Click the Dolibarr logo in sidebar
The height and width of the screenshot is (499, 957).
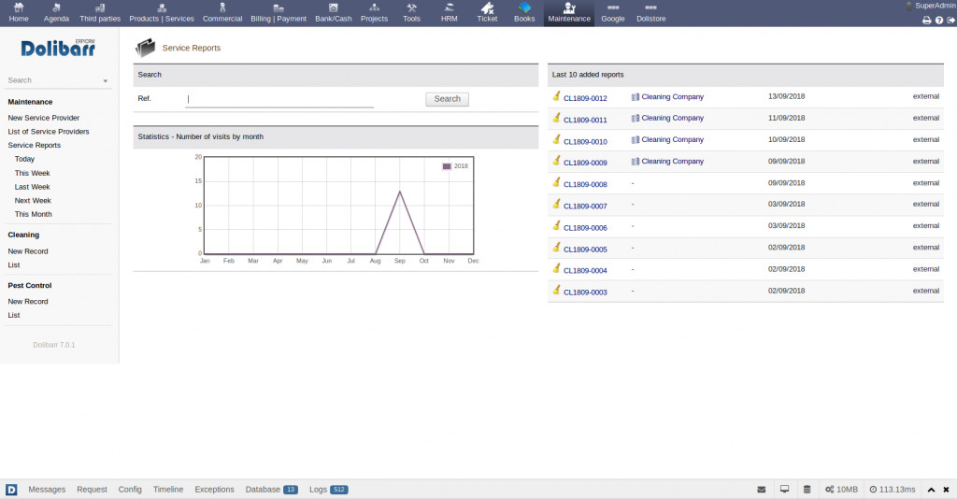pos(59,50)
